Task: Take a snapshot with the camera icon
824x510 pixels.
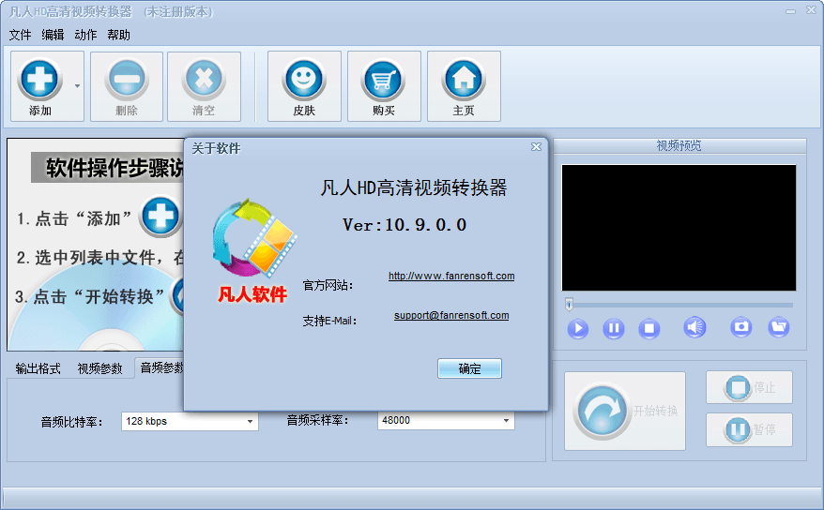Action: coord(741,327)
